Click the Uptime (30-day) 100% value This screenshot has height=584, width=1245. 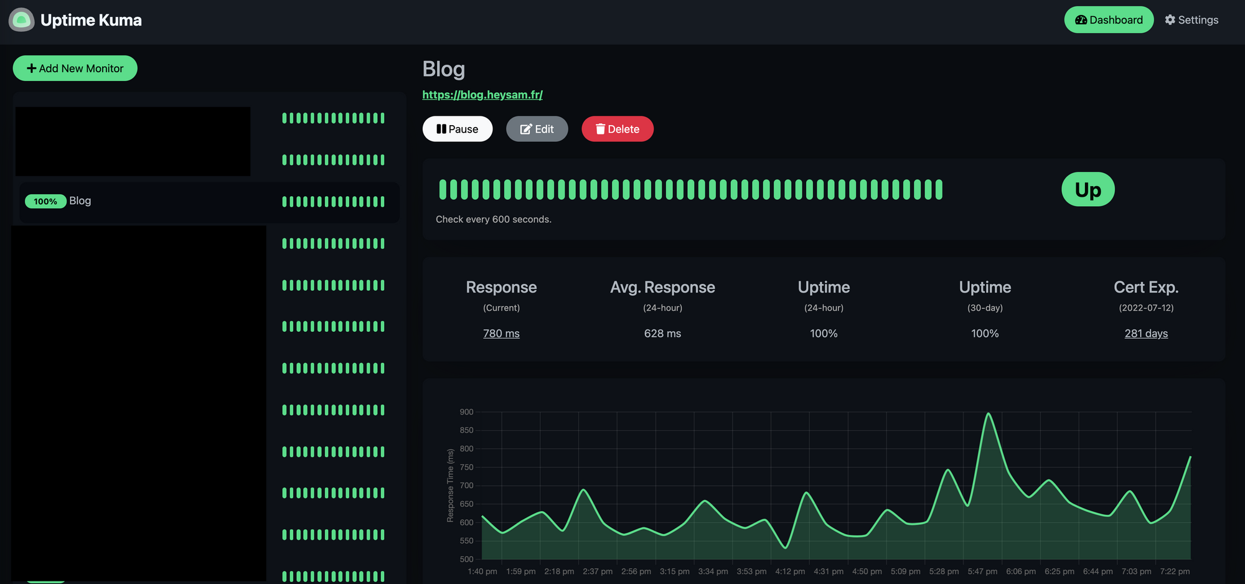[985, 334]
